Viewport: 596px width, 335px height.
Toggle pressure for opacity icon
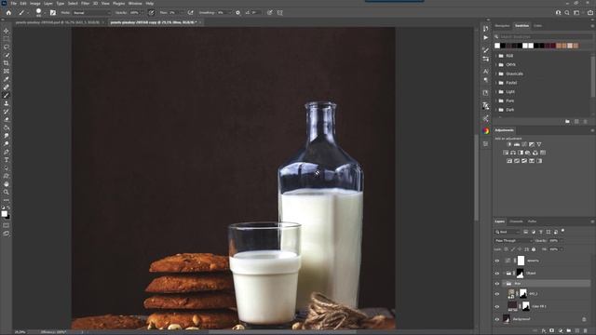(x=151, y=12)
